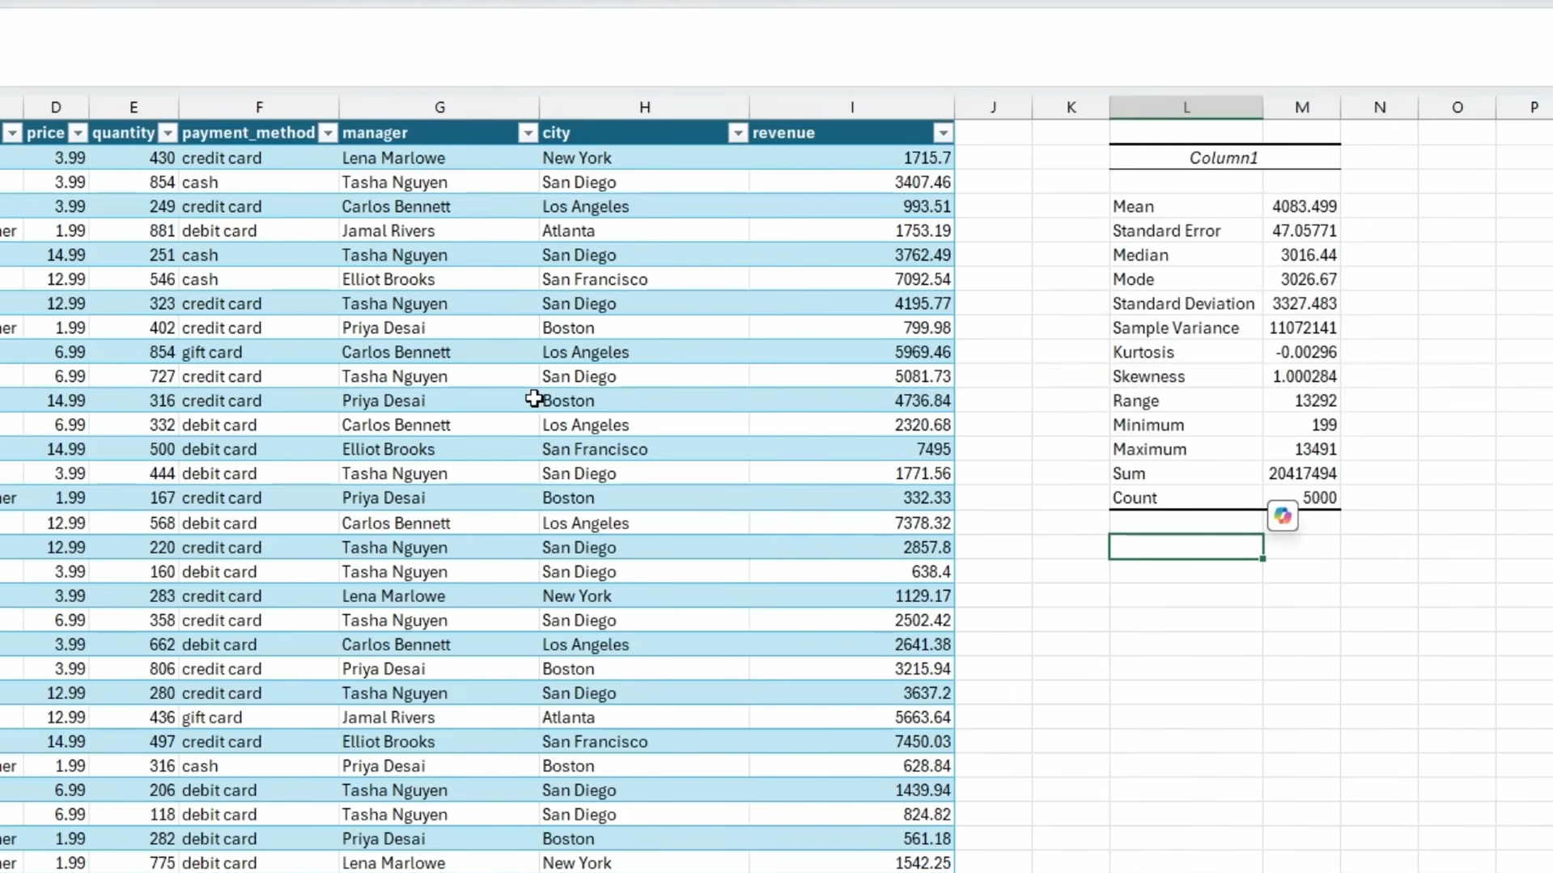Select column L header
Screen dimensions: 1553x873
tap(1186, 108)
